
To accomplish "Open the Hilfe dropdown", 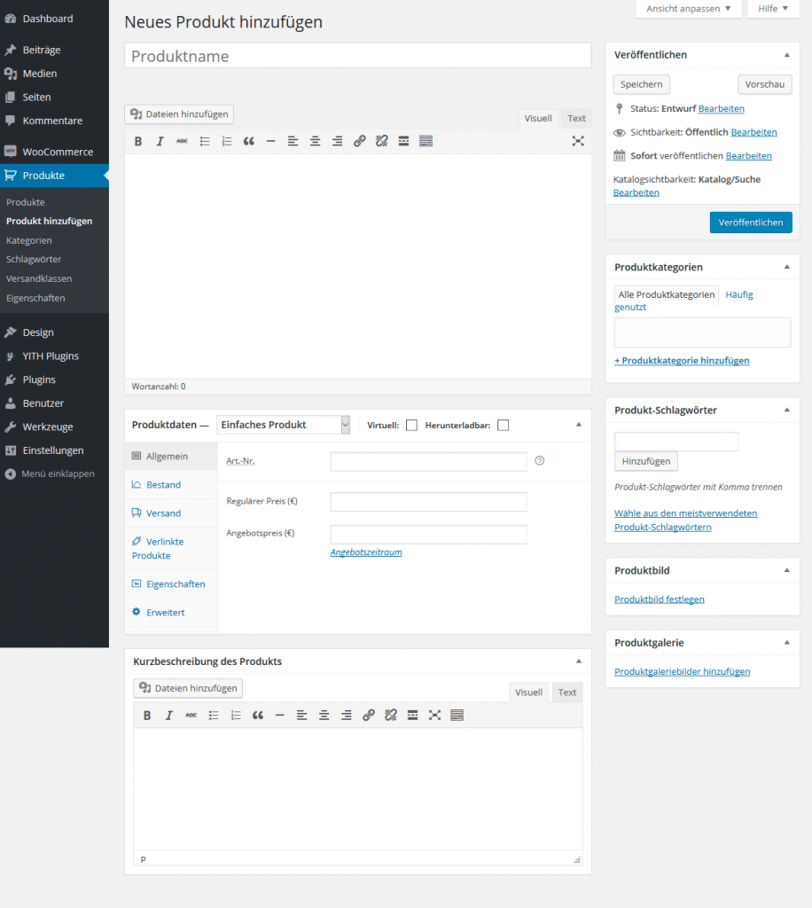I will pos(772,9).
